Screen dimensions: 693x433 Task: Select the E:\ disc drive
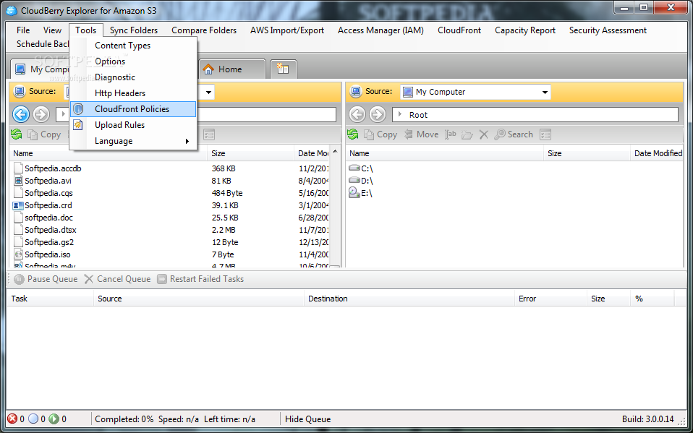tap(361, 193)
